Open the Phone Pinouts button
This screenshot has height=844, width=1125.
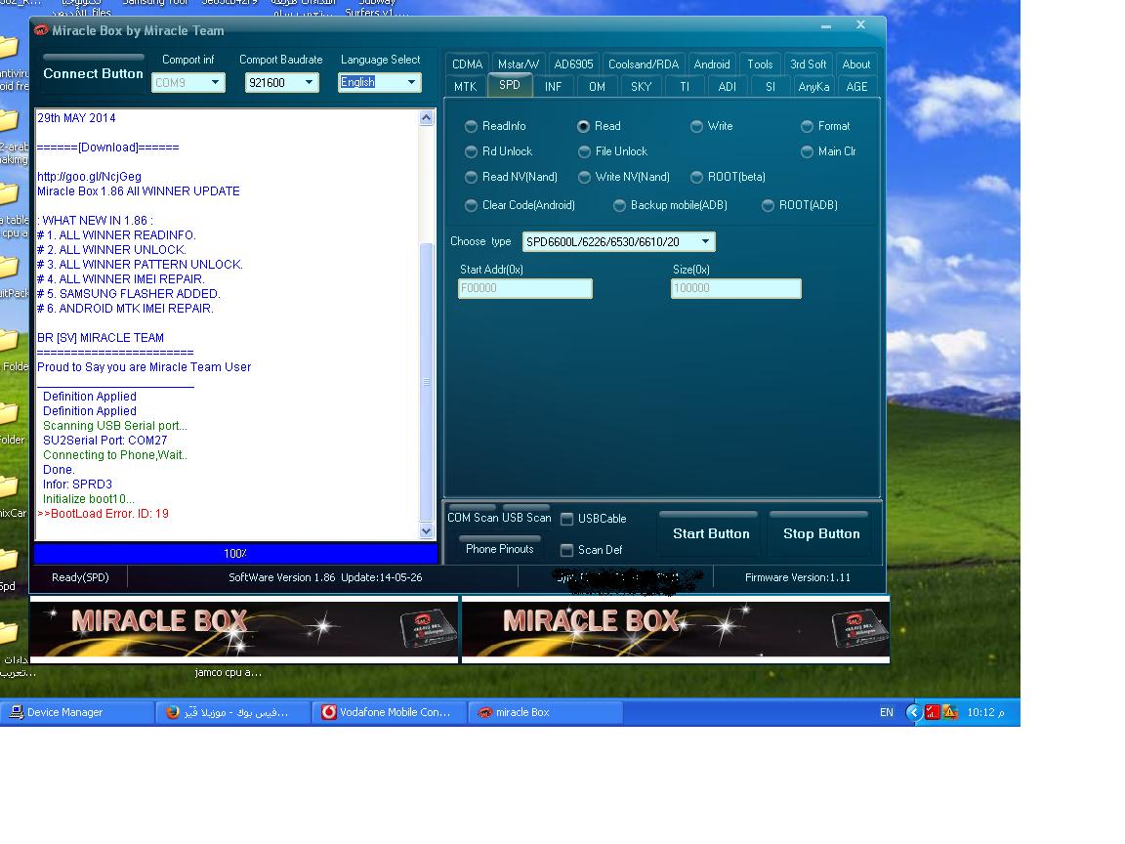click(x=499, y=548)
